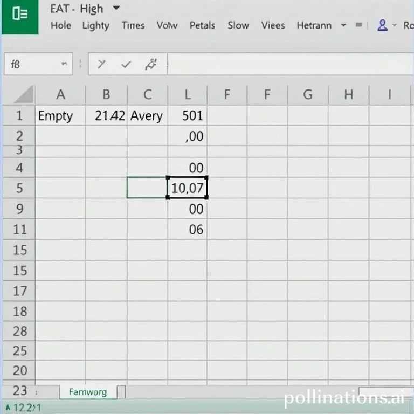
Task: Open the dropdown arrow beside EAT - High title
Action: 116,9
